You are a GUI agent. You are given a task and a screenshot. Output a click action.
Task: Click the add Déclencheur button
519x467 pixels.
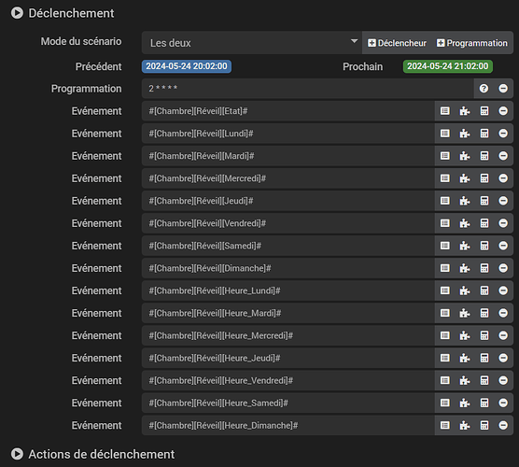tap(397, 43)
